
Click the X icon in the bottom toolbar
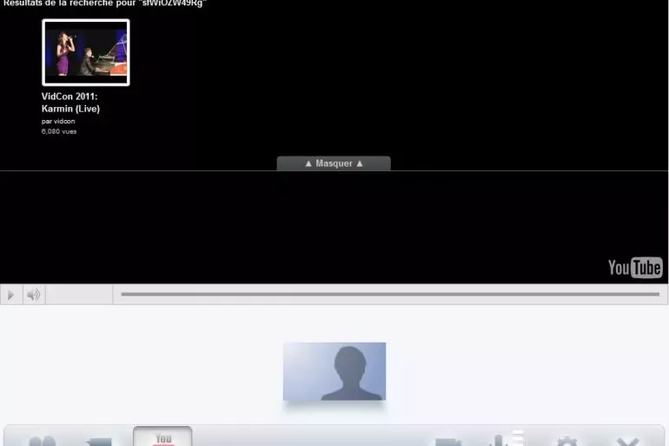click(x=628, y=442)
